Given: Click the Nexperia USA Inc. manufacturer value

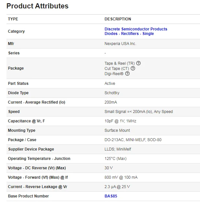Looking at the screenshot, I should tap(120, 44).
